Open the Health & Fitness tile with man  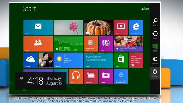pos(46,60)
